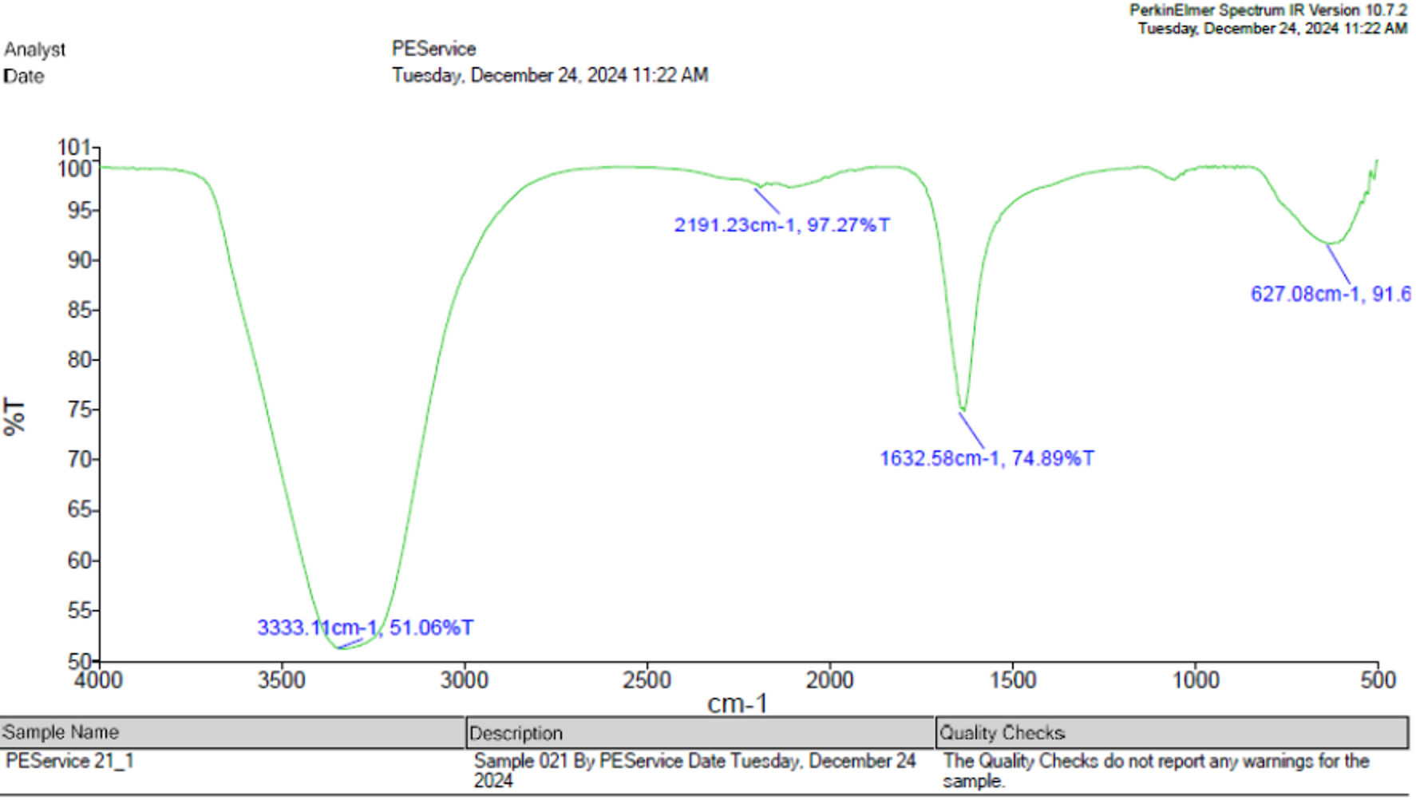This screenshot has width=1416, height=800.
Task: Click the date value next to Date label
Action: coord(549,76)
